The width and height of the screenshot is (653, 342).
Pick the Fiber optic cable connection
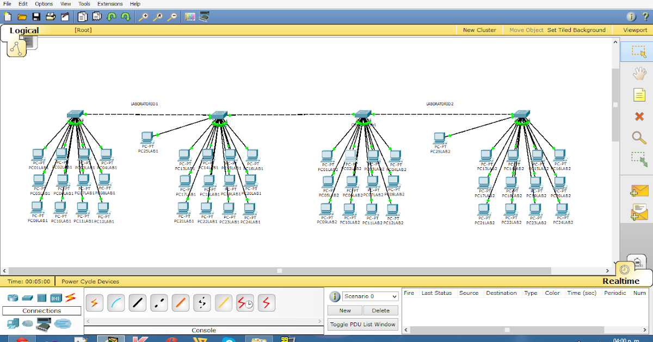point(181,303)
